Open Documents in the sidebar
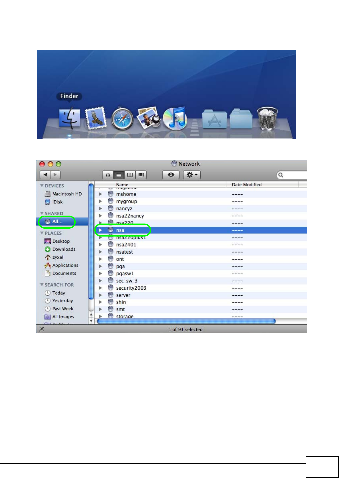Image resolution: width=339 pixels, height=478 pixels. pos(60,273)
